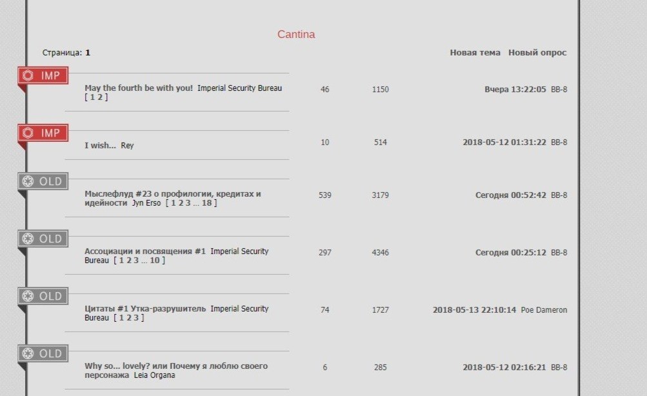Go to page 3 of Цитаты #1 topic
The height and width of the screenshot is (396, 647).
tap(136, 317)
